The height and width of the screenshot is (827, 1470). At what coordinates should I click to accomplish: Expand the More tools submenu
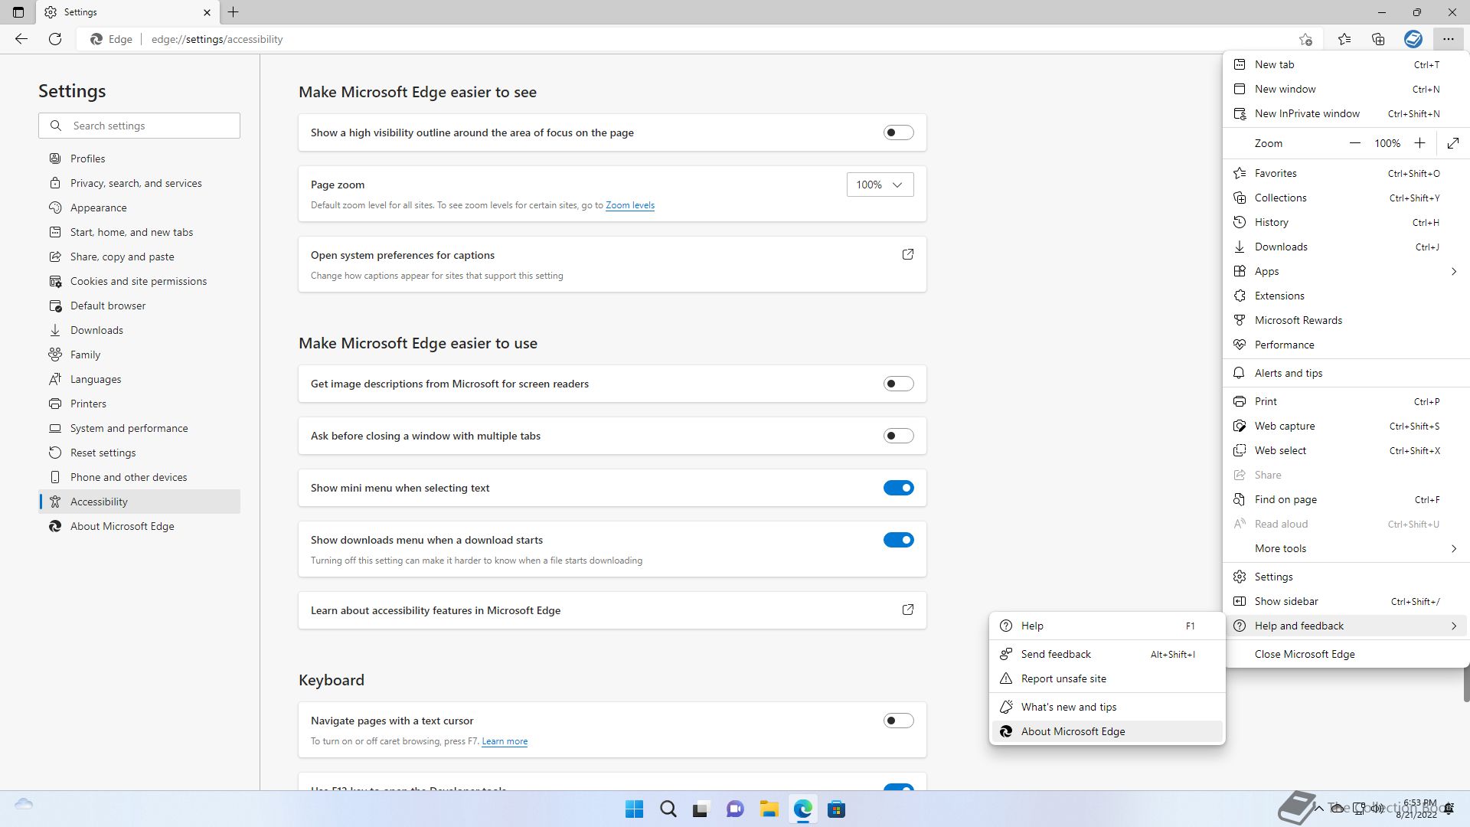(1345, 548)
